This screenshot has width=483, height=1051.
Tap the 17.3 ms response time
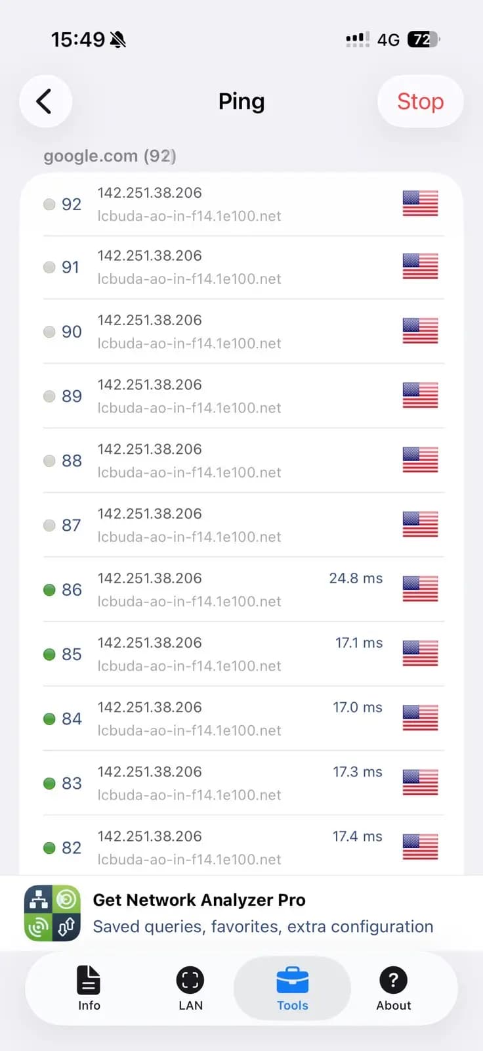(x=357, y=772)
